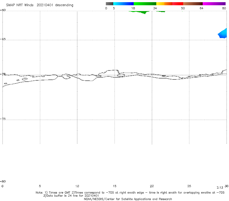Click the yellow-orange segment of the color bar
This screenshot has height=201, width=229.
tap(164, 4)
